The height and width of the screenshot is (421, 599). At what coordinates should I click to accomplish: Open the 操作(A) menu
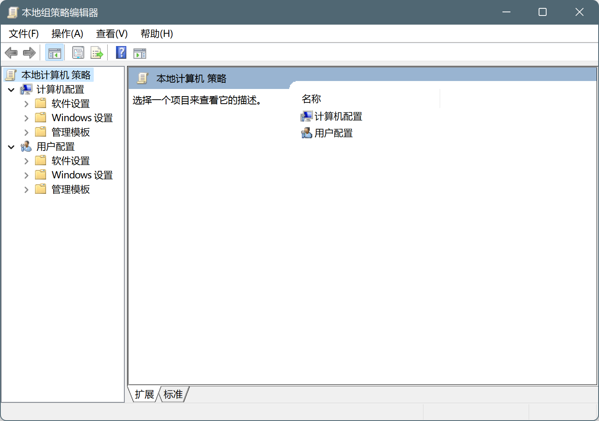[68, 34]
